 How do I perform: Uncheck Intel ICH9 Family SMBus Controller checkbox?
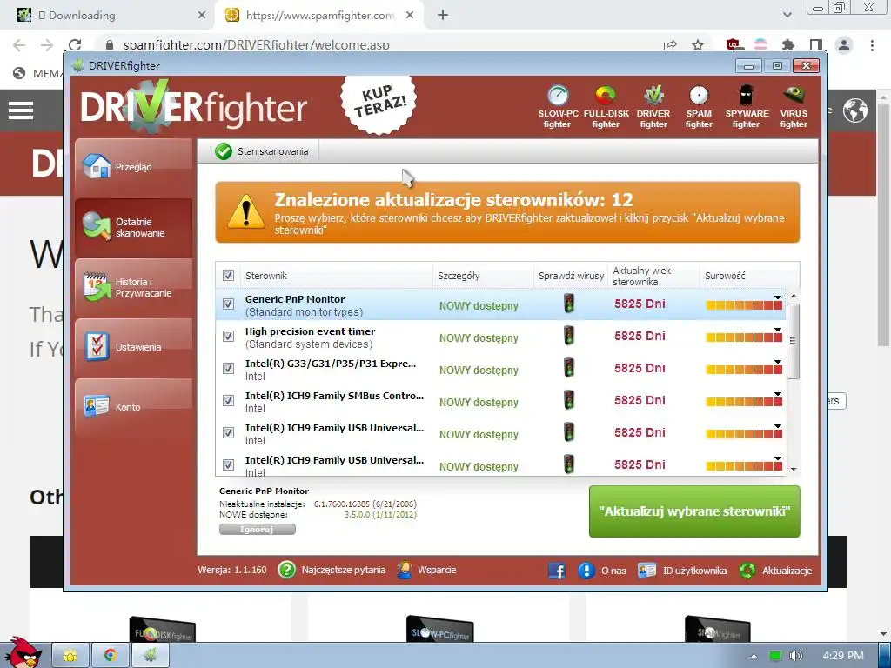(229, 400)
